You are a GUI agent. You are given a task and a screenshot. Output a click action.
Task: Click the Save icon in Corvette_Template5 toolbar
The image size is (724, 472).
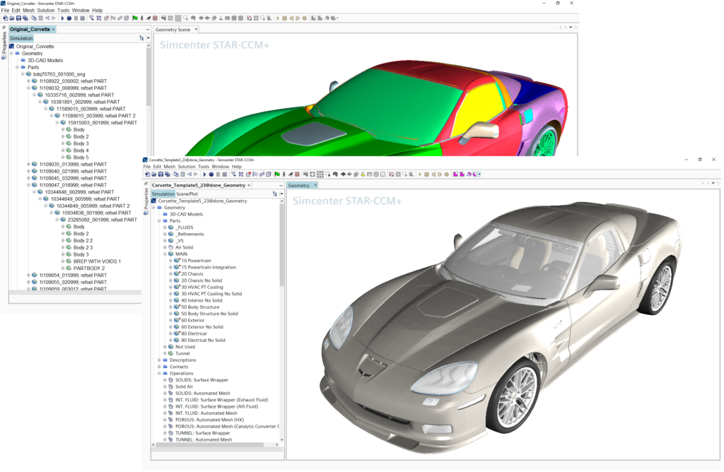[x=160, y=174]
